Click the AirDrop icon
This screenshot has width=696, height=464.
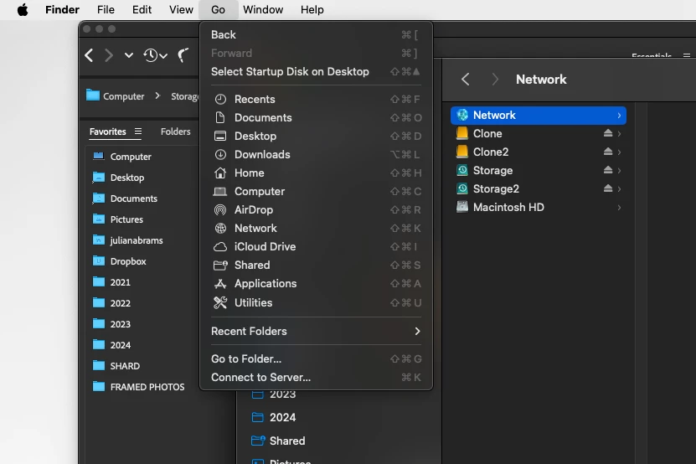coord(220,209)
